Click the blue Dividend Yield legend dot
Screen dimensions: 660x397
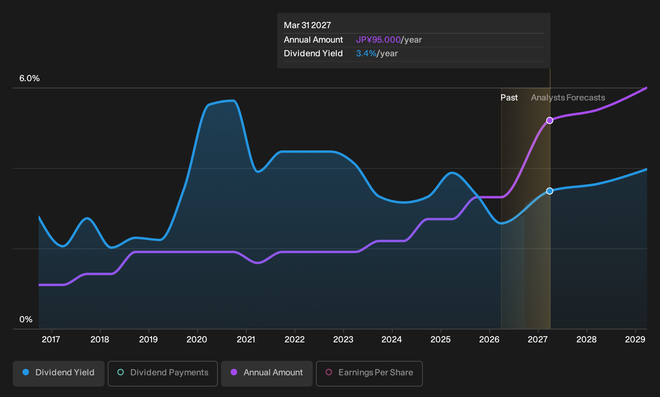click(x=26, y=372)
